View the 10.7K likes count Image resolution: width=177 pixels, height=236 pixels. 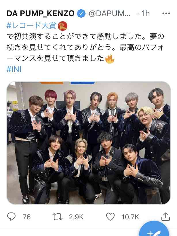point(130,217)
